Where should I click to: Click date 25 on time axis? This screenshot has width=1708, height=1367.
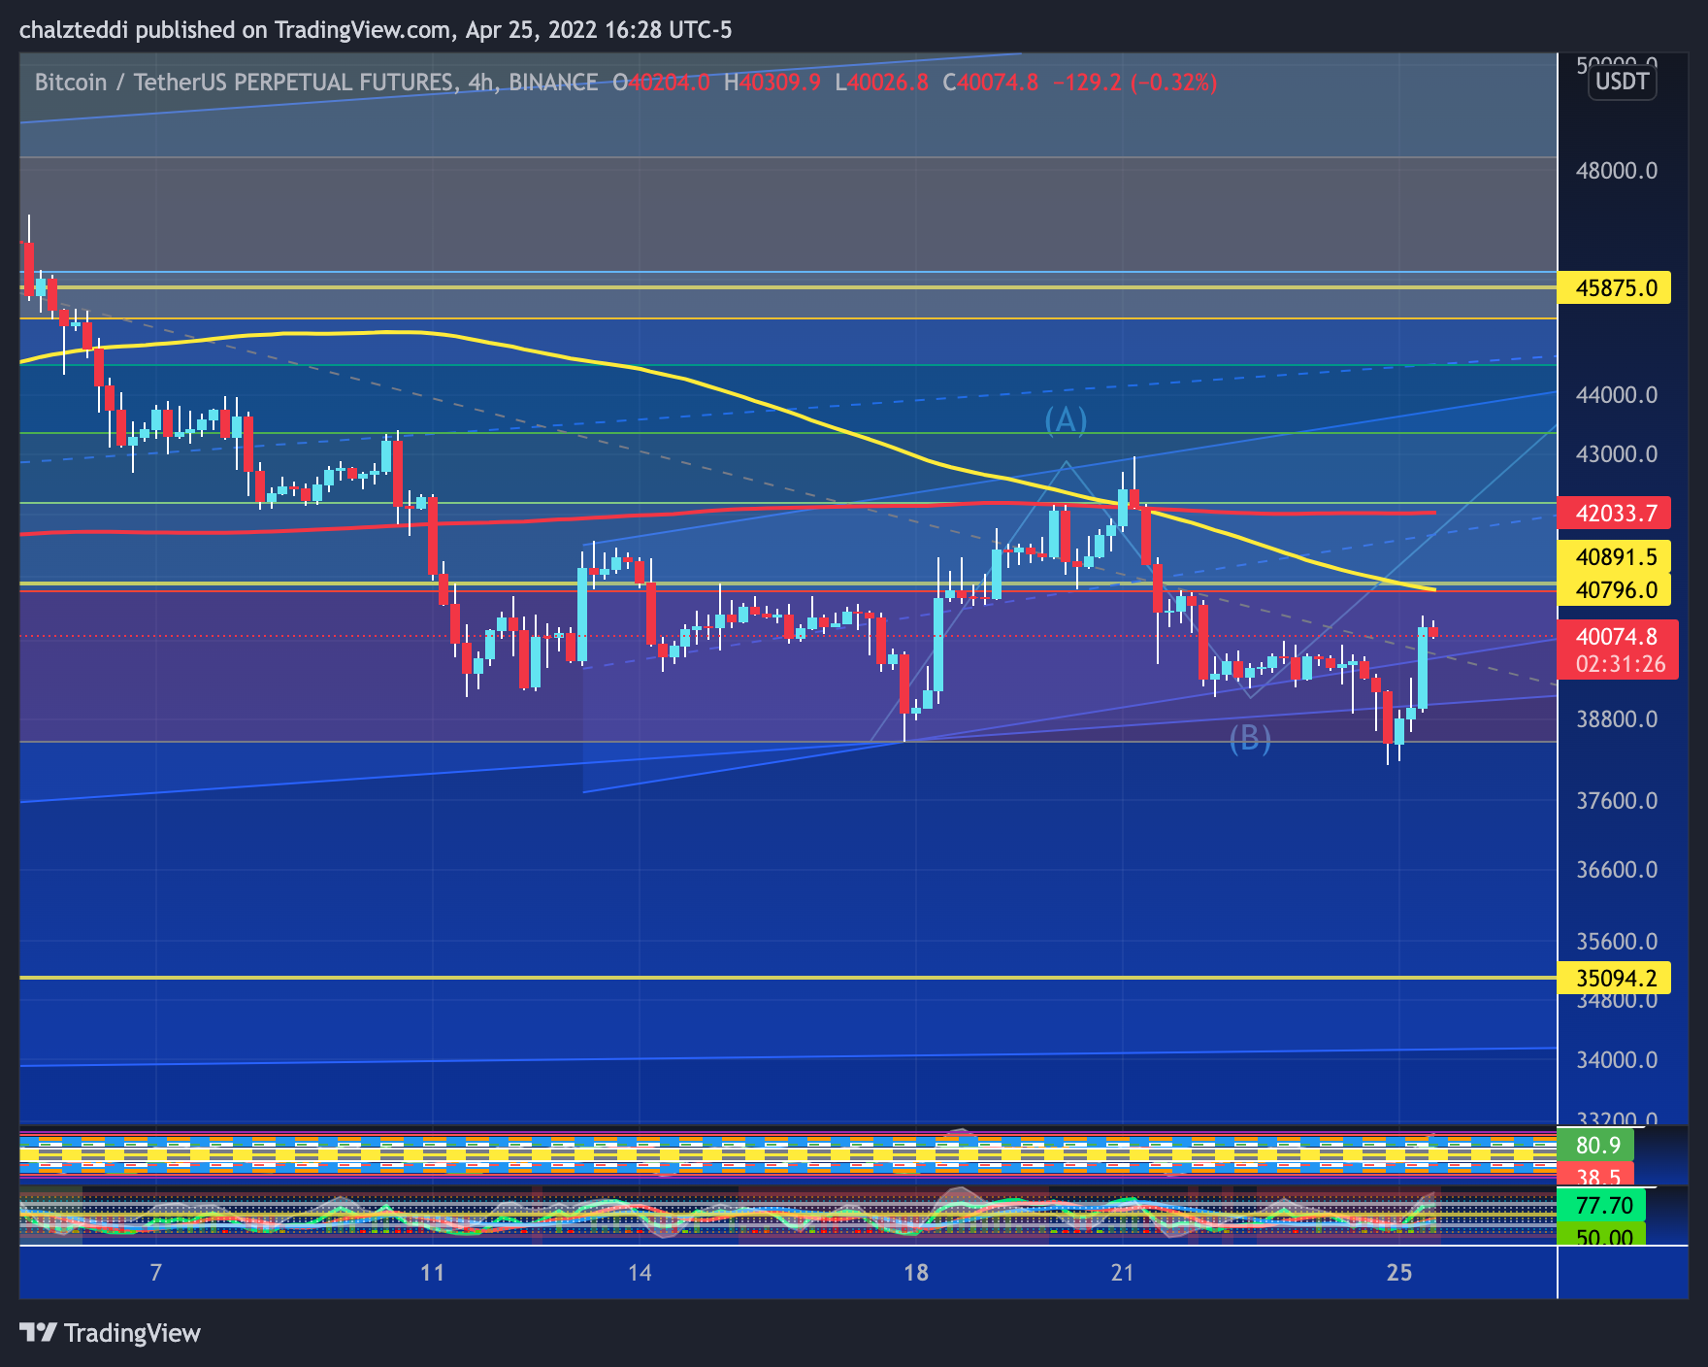click(1399, 1273)
